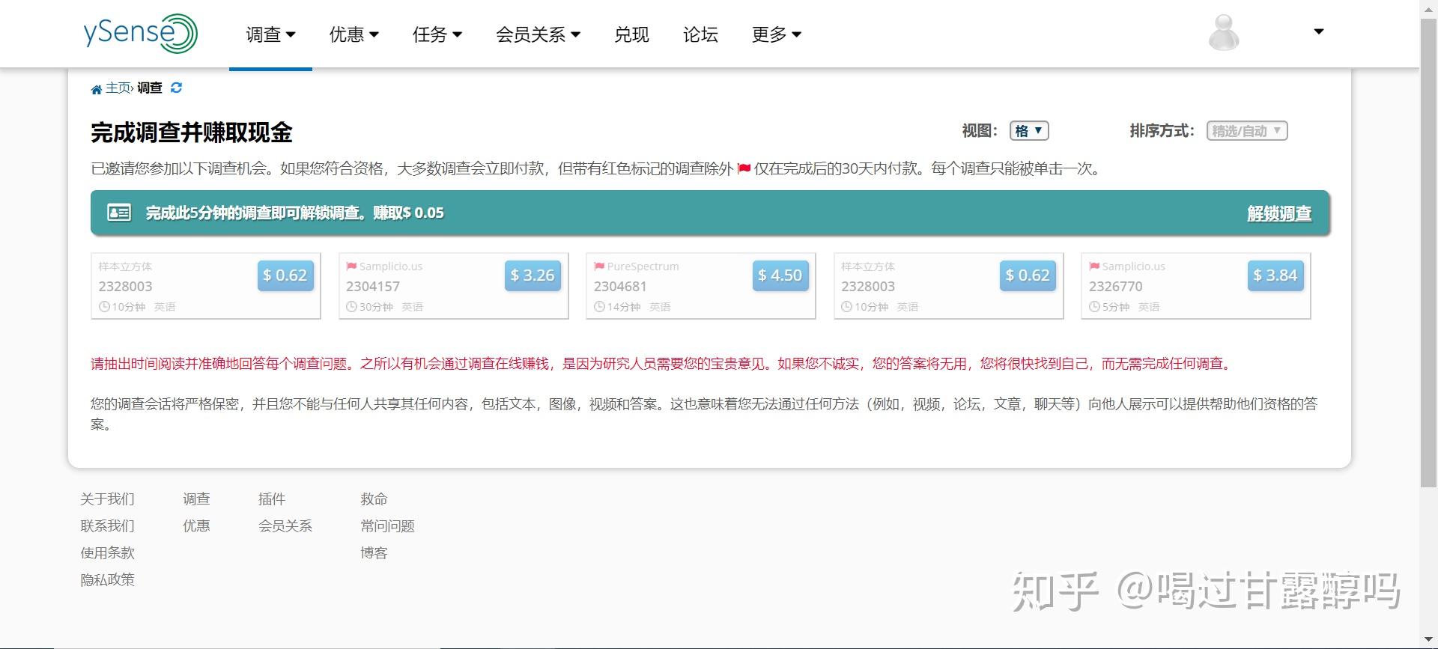Screen dimensions: 1438x649
Task: Open 论坛 in the top menu
Action: 700,34
